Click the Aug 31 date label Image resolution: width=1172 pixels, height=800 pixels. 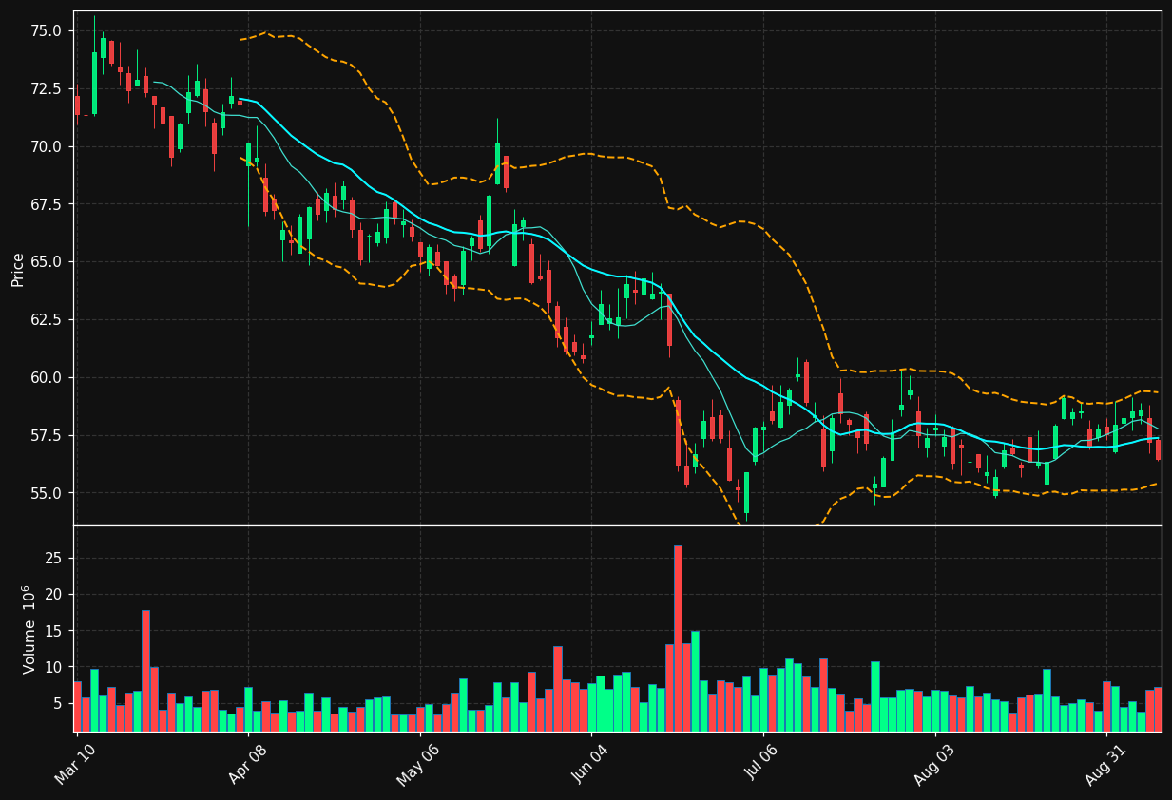tap(1105, 765)
